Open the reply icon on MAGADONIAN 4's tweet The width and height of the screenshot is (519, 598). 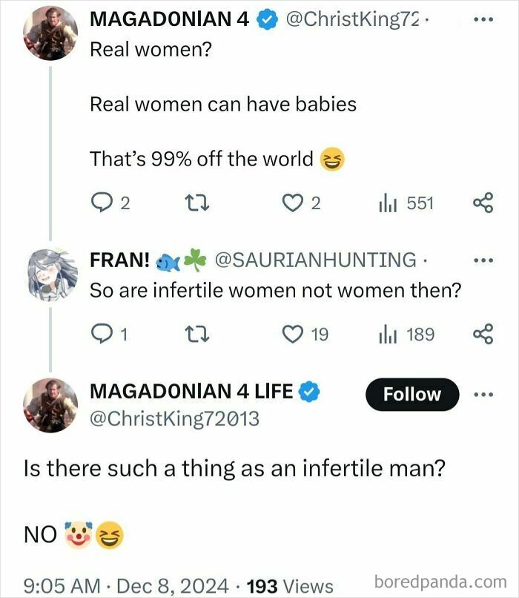pos(102,200)
